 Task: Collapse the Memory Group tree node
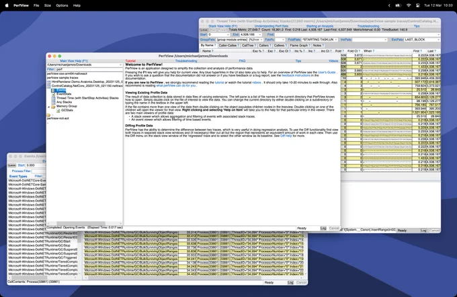click(48, 107)
